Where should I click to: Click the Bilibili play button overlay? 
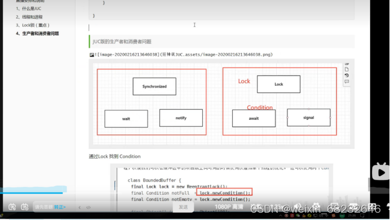click(380, 172)
